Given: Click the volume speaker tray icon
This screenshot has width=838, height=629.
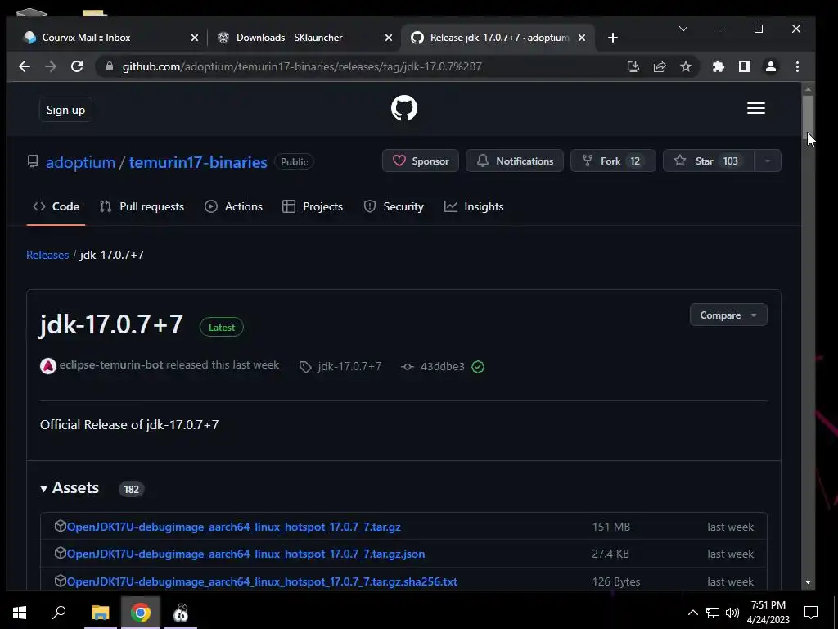Looking at the screenshot, I should coord(732,613).
